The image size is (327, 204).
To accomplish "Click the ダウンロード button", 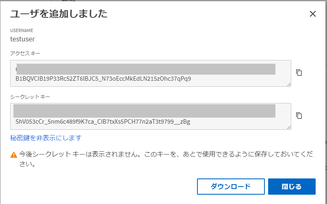I will point(231,186).
